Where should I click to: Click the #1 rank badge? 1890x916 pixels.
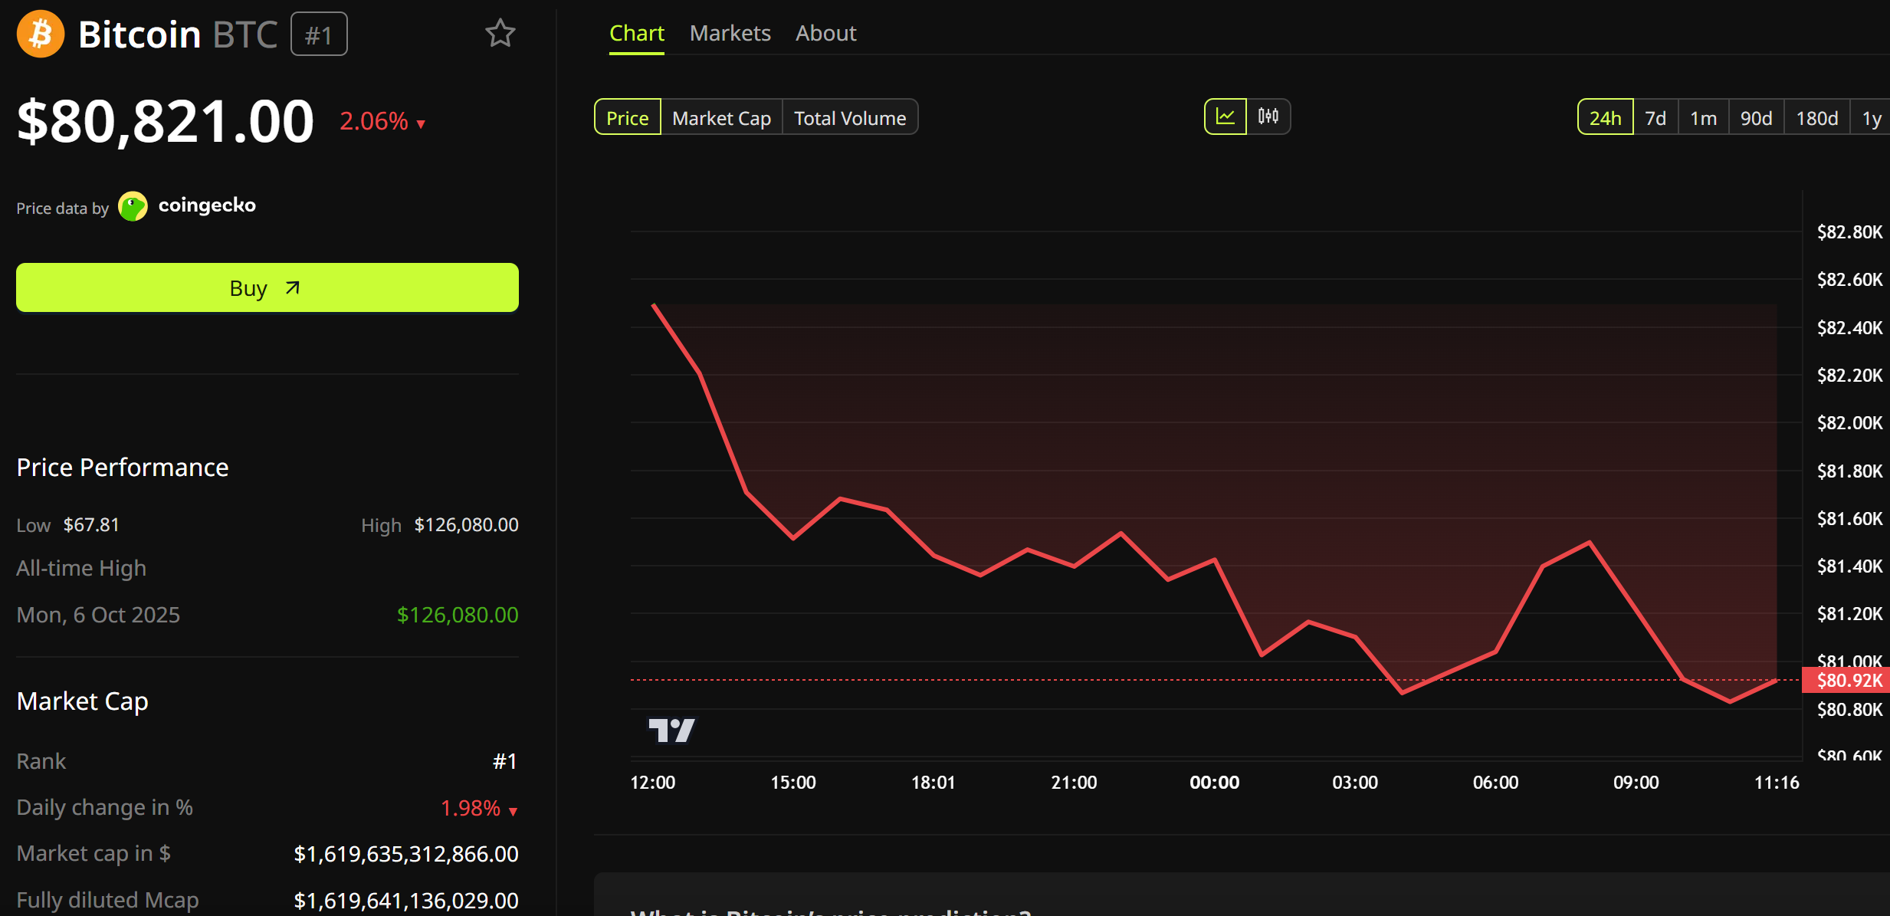[x=319, y=34]
